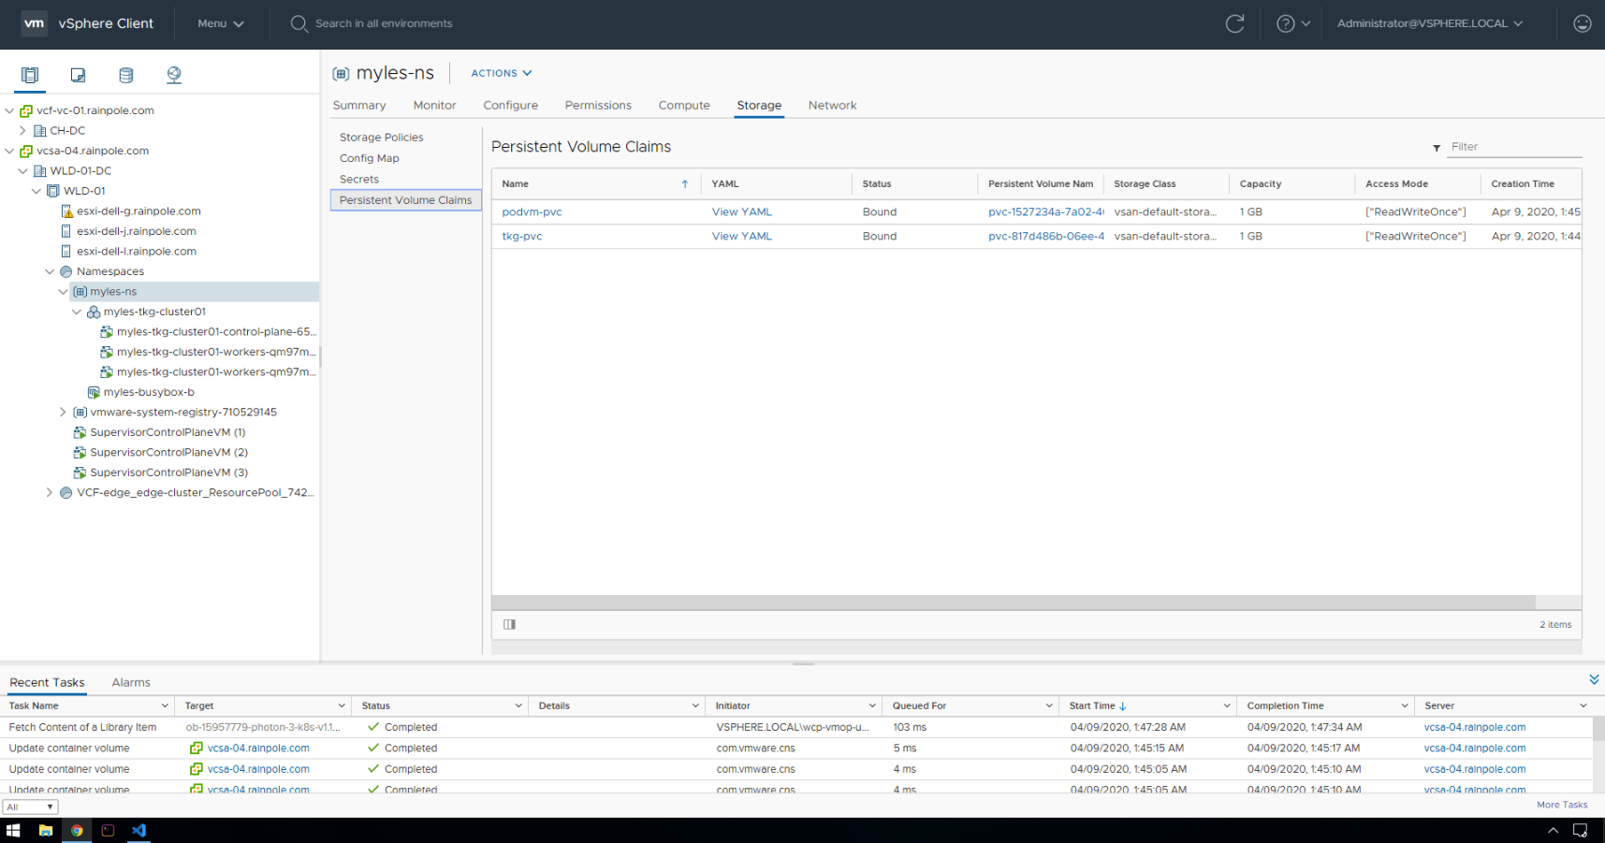The width and height of the screenshot is (1605, 843).
Task: Open the ACTIONS dropdown for myles-ns
Action: point(501,73)
